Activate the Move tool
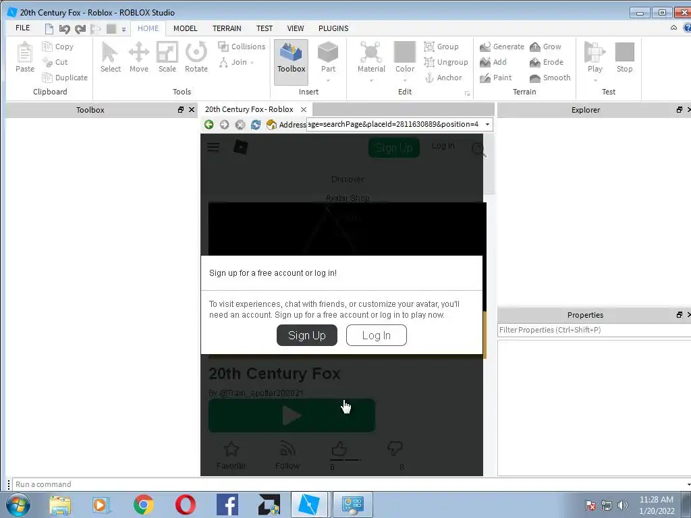The image size is (691, 518). click(x=139, y=57)
